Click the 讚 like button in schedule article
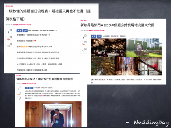The image size is (171, 128). click(19, 31)
